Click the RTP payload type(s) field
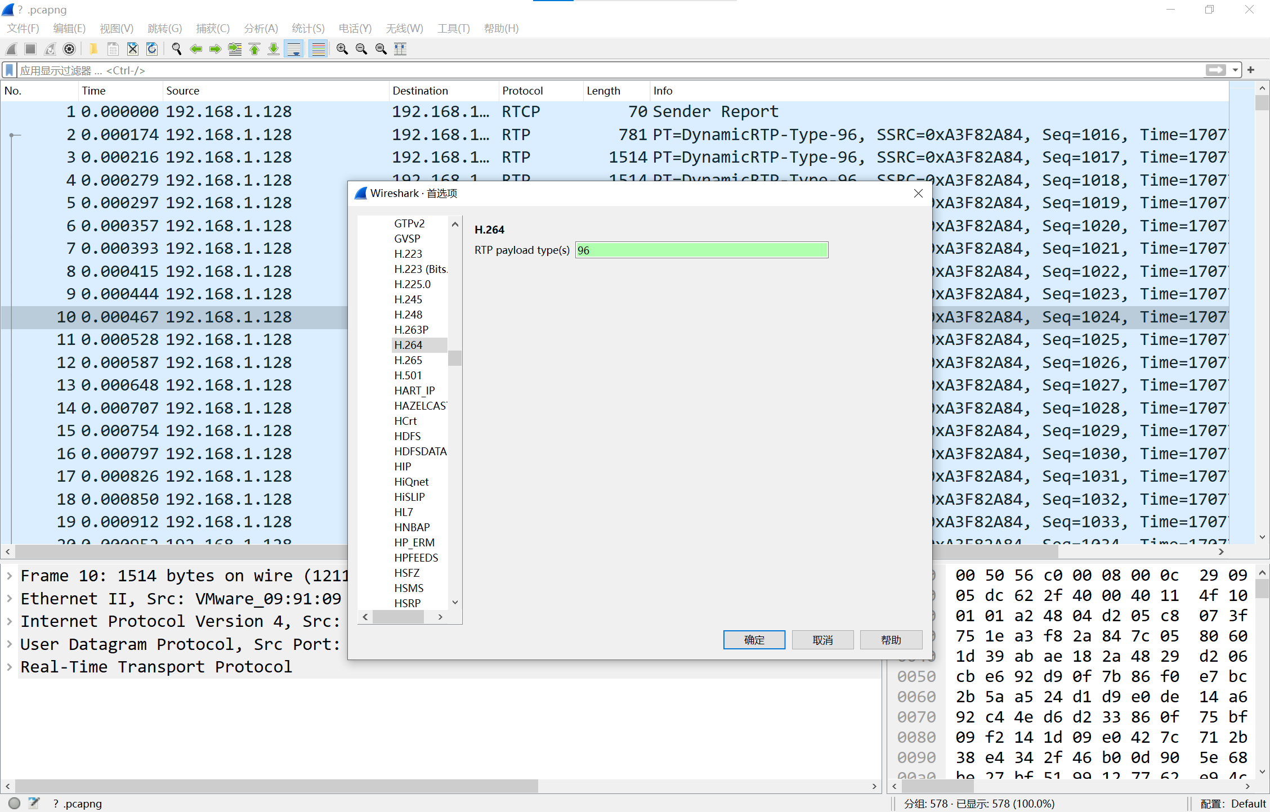The image size is (1270, 812). 701,250
